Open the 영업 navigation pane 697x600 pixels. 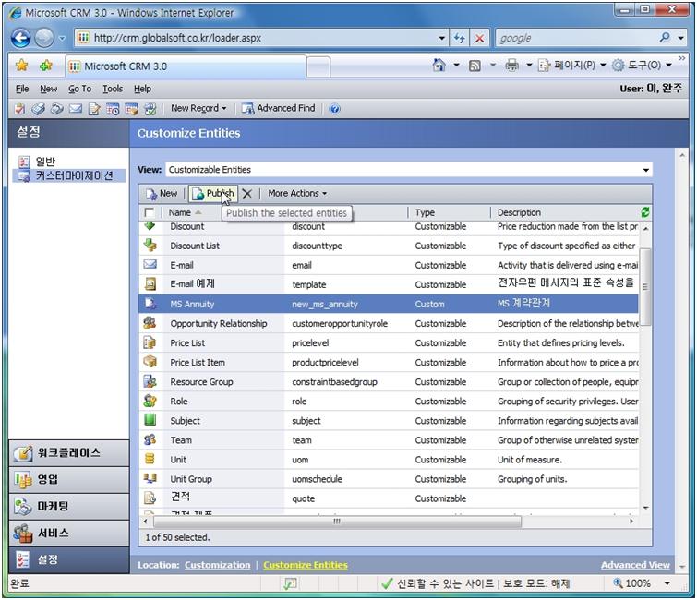click(x=69, y=480)
